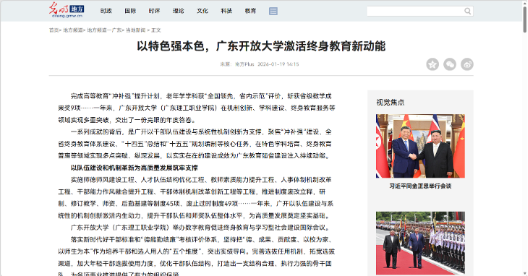Click the 视觉焦点 sidebar heading
The image size is (528, 276).
click(391, 102)
